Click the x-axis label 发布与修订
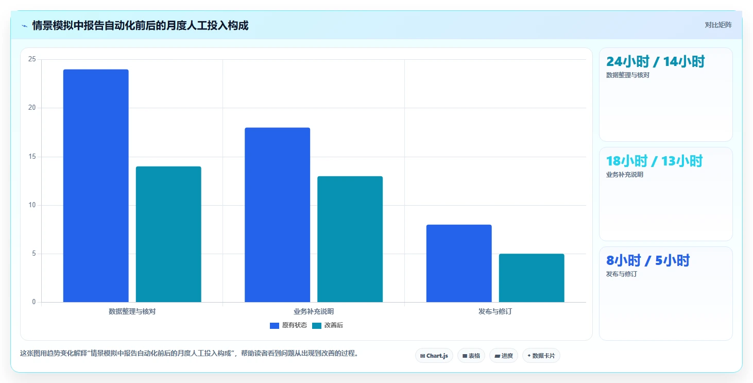The height and width of the screenshot is (383, 753). [495, 312]
